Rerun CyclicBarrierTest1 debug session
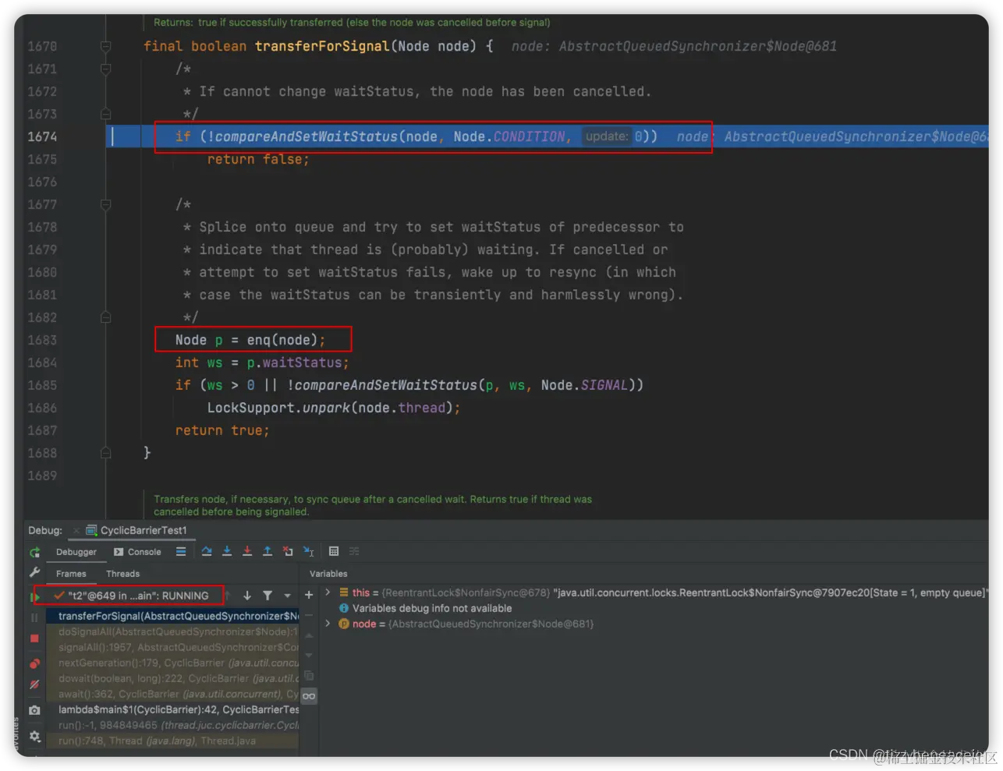Image resolution: width=1003 pixels, height=771 pixels. click(34, 552)
